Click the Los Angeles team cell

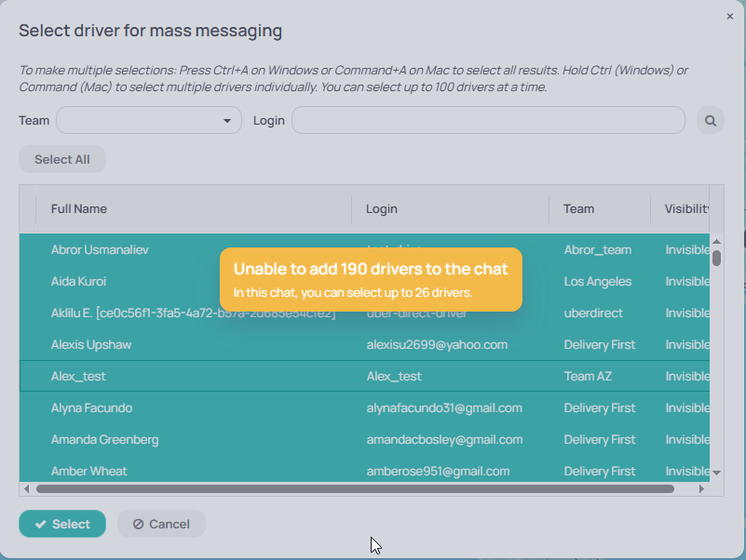coord(598,282)
